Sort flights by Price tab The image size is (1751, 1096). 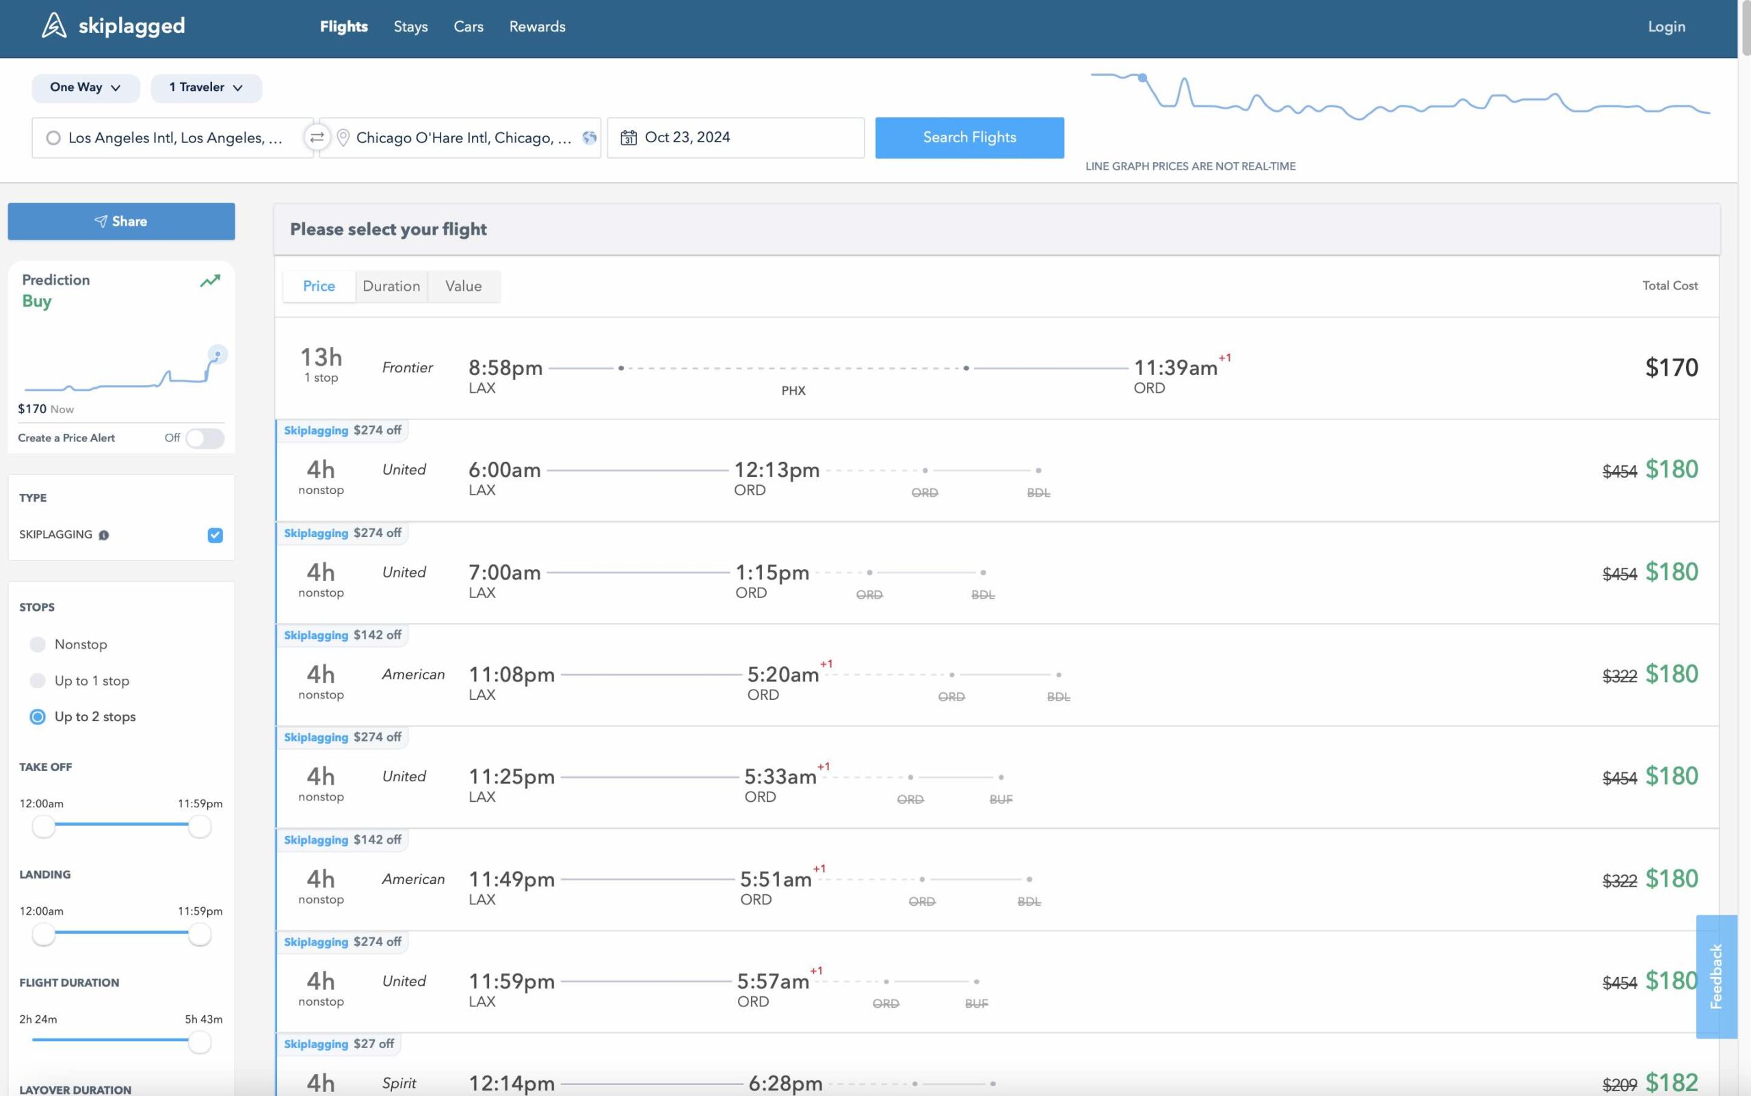tap(319, 287)
